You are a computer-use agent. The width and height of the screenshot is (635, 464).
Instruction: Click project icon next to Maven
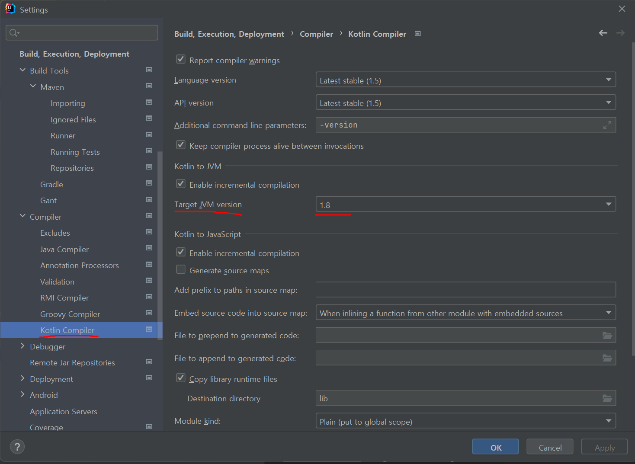[149, 86]
